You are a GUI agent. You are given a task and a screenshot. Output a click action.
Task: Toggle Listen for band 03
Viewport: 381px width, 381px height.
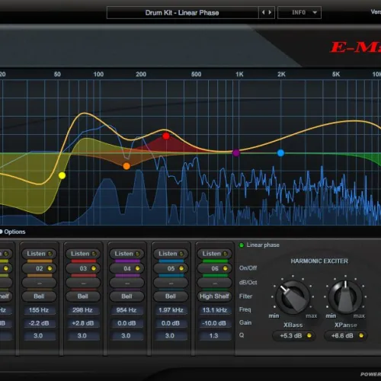tap(83, 254)
